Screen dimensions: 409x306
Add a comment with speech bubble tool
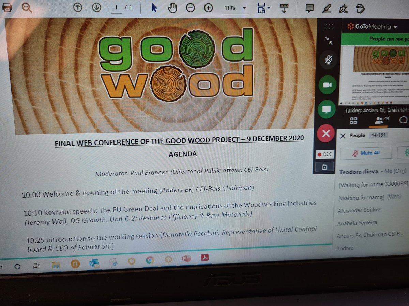[x=309, y=7]
